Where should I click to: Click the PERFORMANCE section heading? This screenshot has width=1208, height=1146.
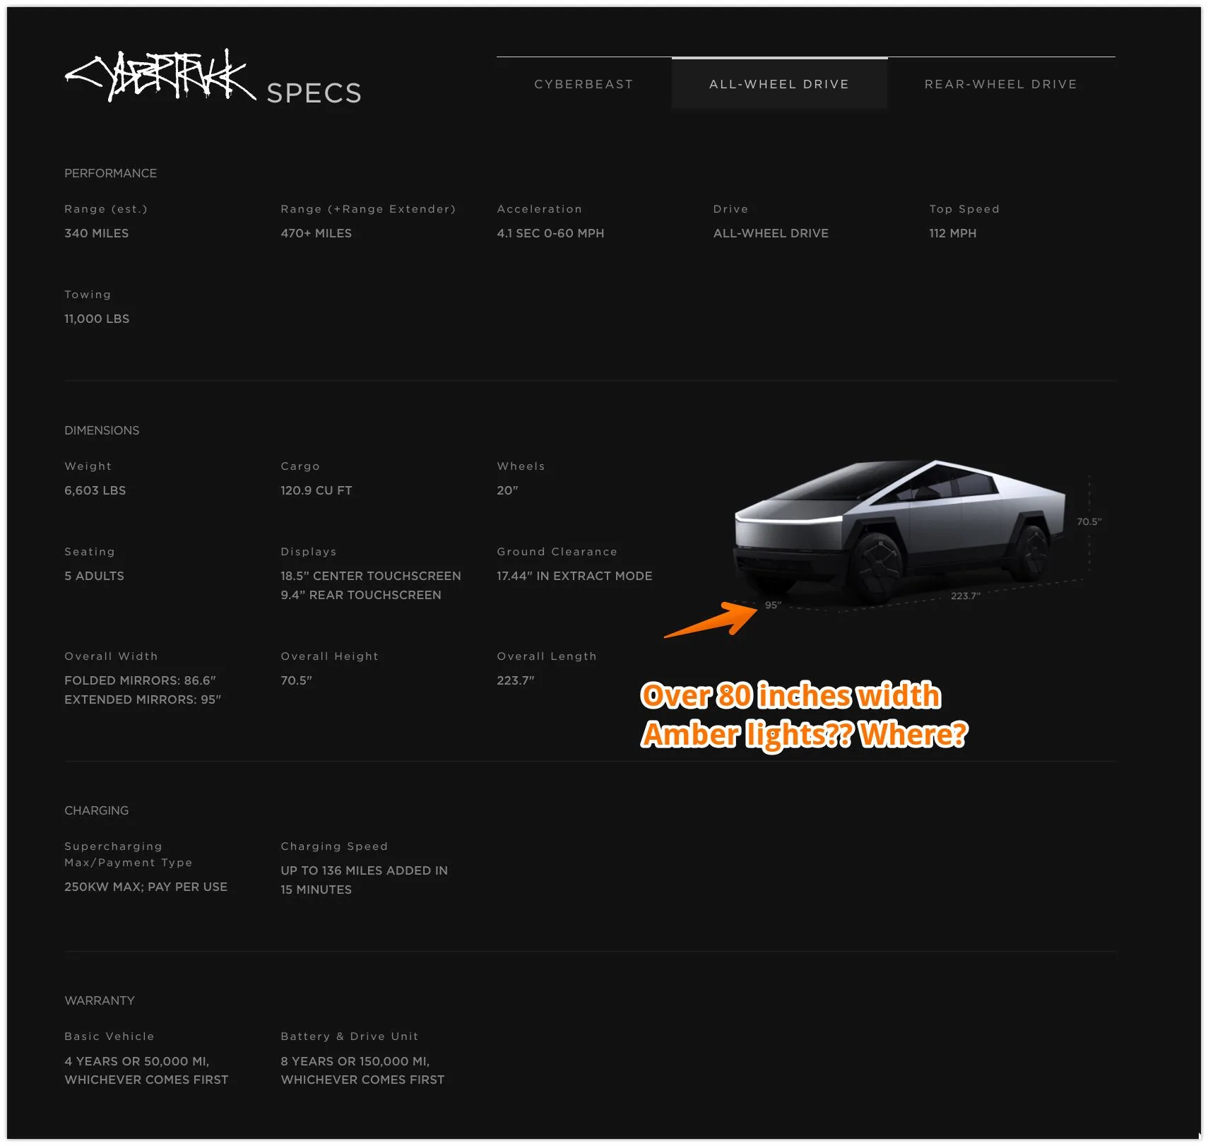coord(110,173)
